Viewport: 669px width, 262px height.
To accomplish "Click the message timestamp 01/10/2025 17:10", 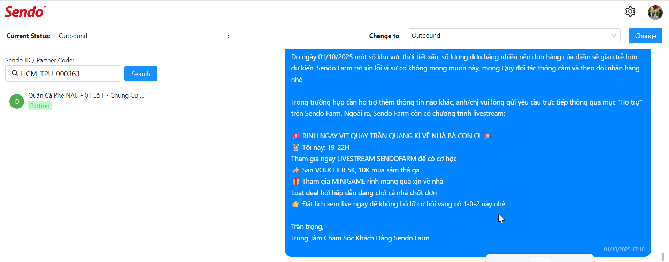I will [624, 249].
